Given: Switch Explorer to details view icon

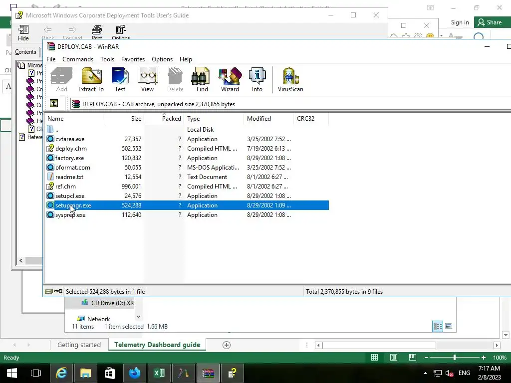Looking at the screenshot, I should (438, 326).
